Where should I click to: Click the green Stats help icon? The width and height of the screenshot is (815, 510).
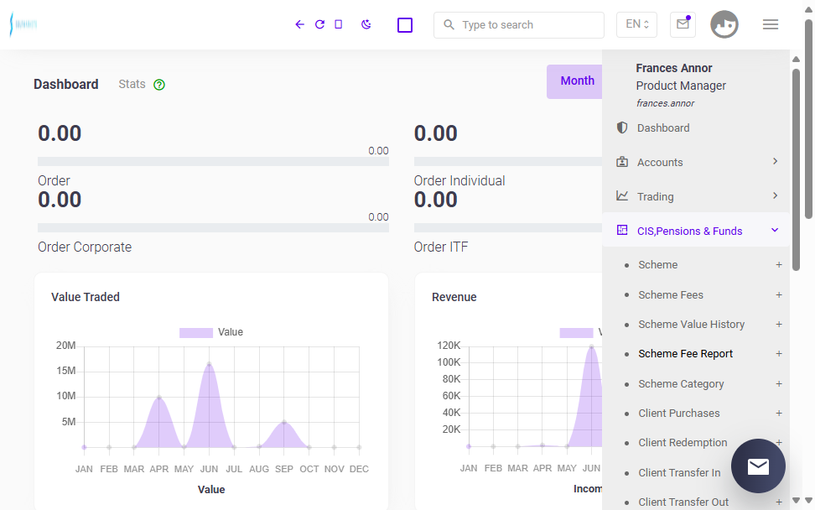coord(159,85)
